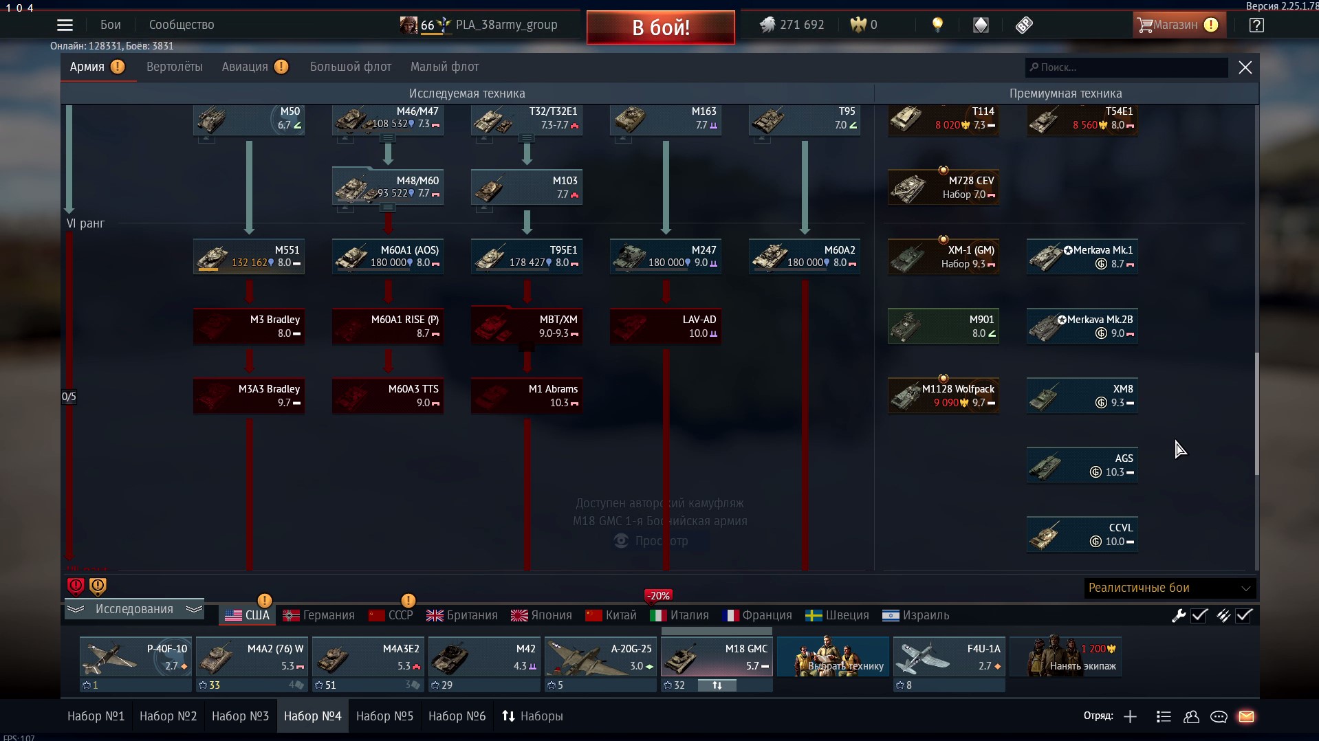Switch to the Малый флот tab
Screen dimensions: 1319x741
point(444,67)
